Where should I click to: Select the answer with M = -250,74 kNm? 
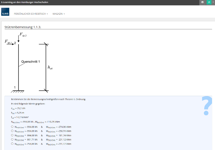(x=12, y=131)
